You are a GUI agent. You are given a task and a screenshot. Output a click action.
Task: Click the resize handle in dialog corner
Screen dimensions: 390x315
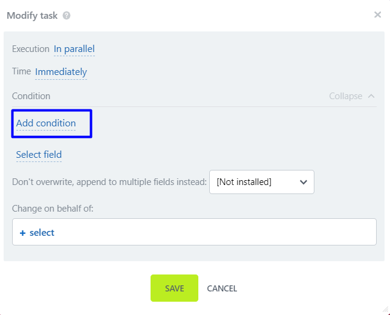click(x=385, y=310)
